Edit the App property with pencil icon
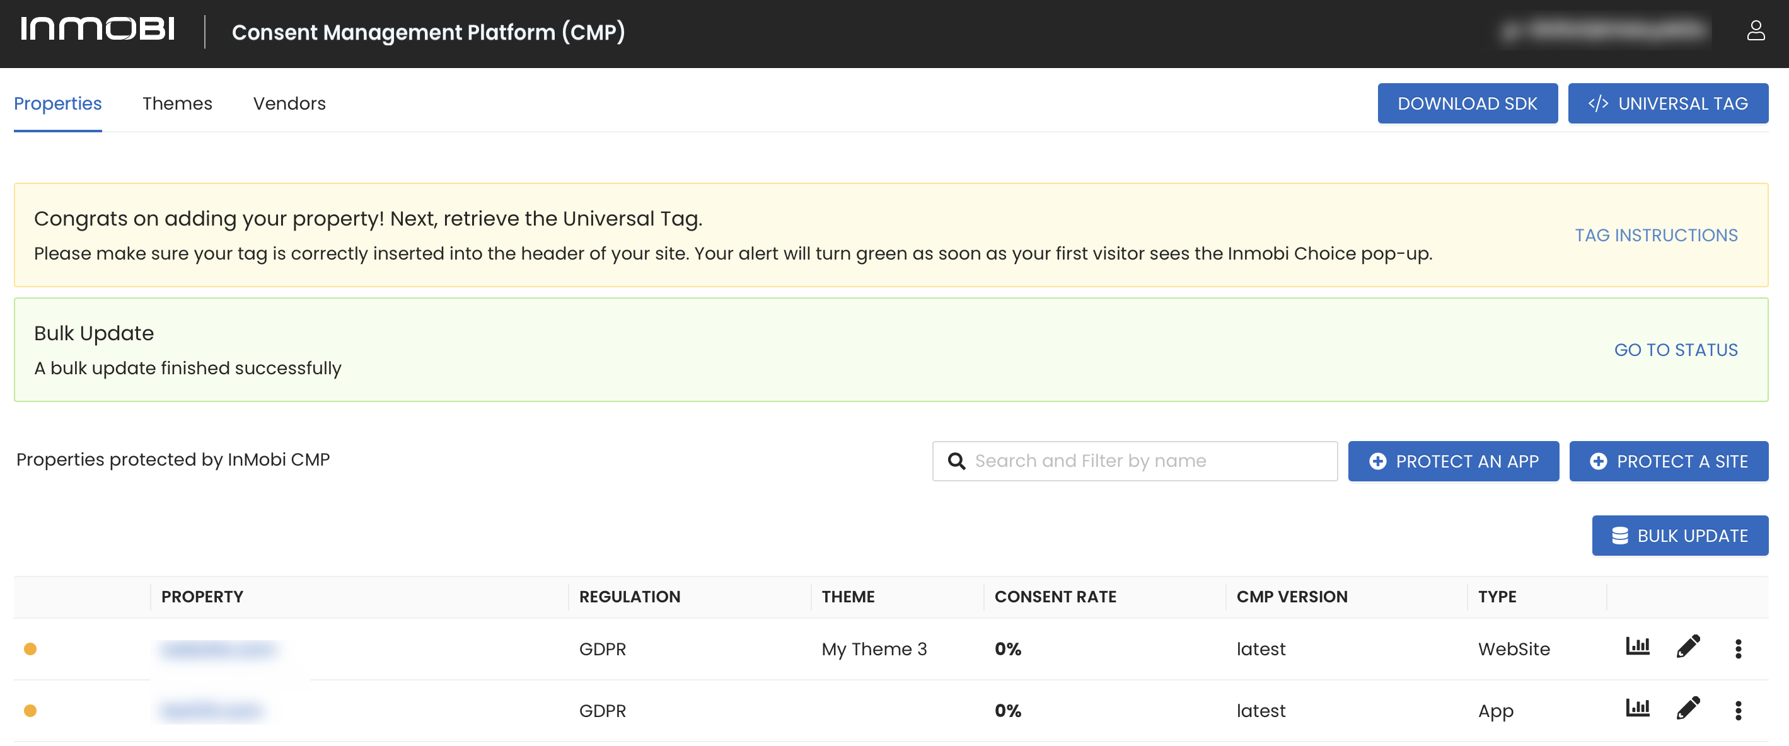Screen dimensions: 1789x746 tap(1688, 708)
